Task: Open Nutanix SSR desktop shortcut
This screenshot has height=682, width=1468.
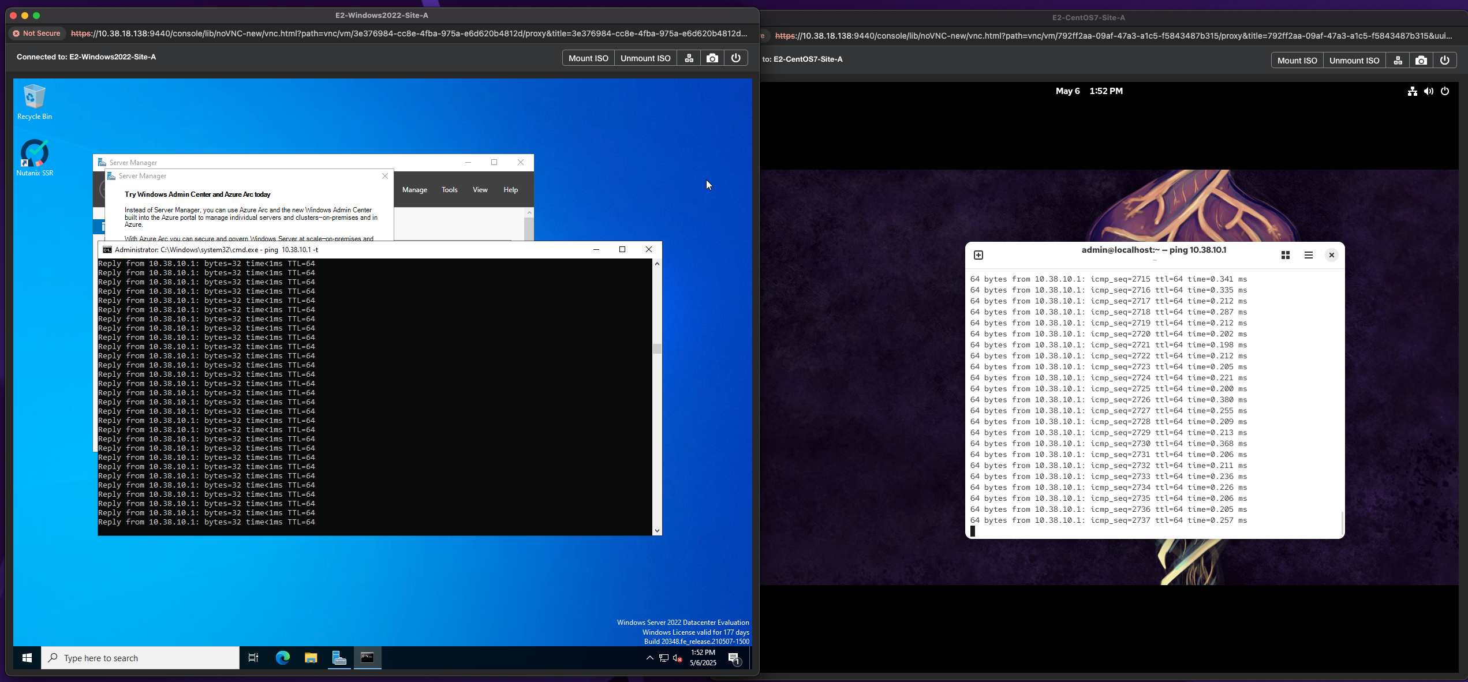Action: (x=34, y=158)
